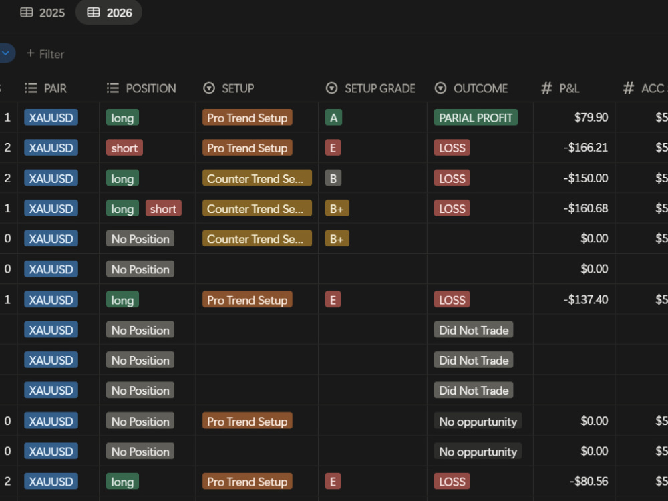Click the XAUUSD tag in the -$80.56 row
Screen dimensions: 668x501
tap(51, 482)
